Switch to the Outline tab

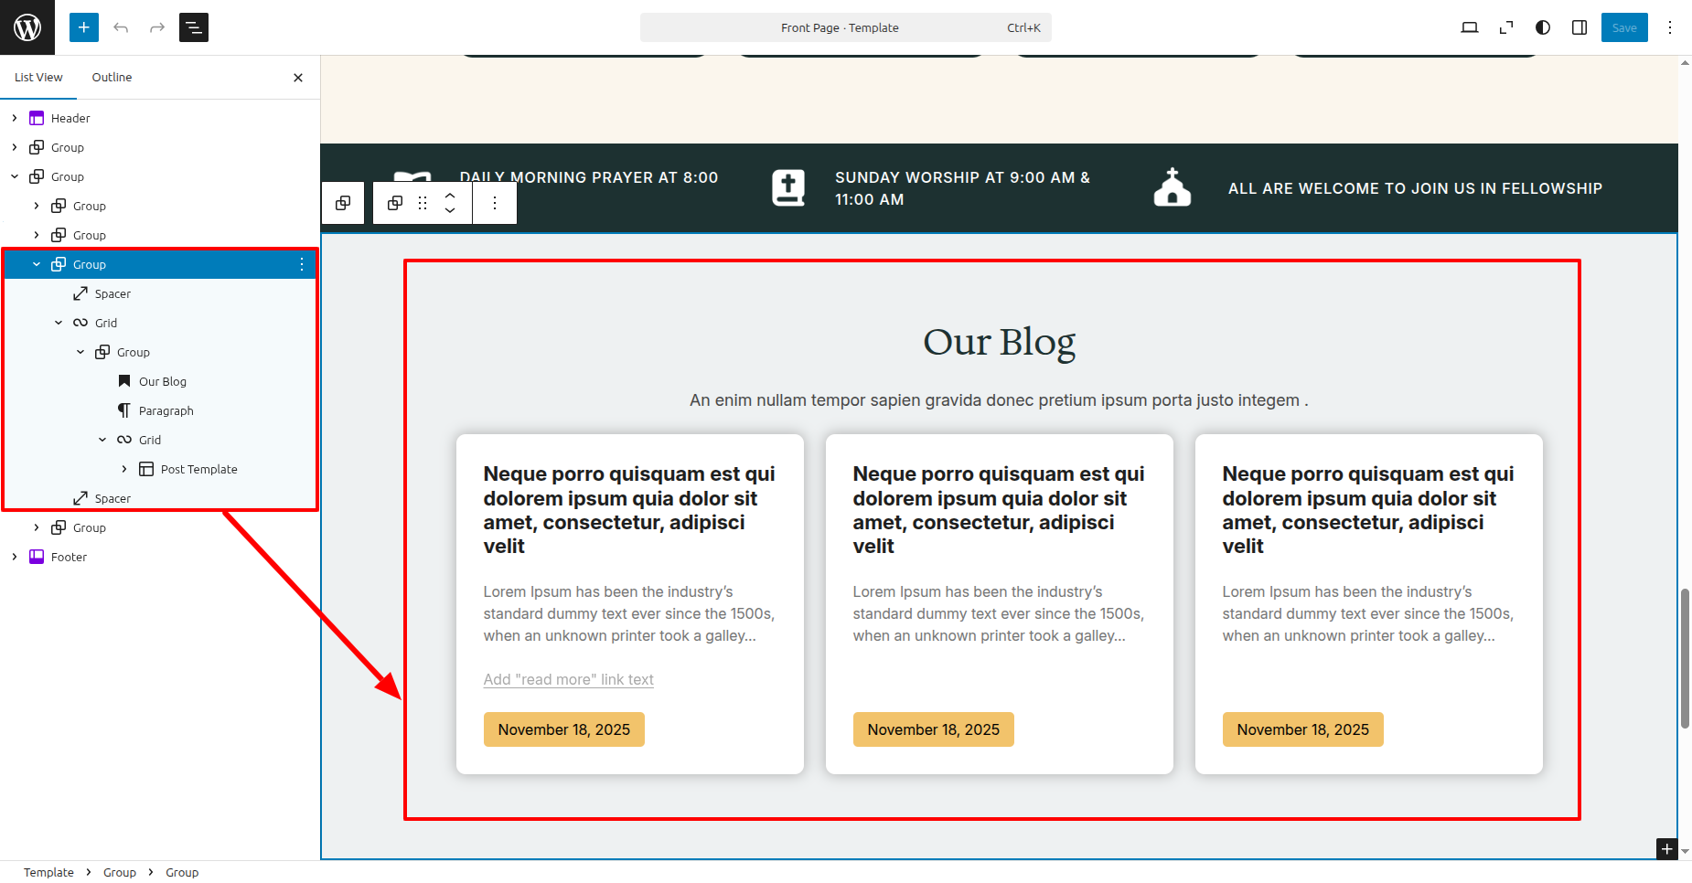[112, 78]
